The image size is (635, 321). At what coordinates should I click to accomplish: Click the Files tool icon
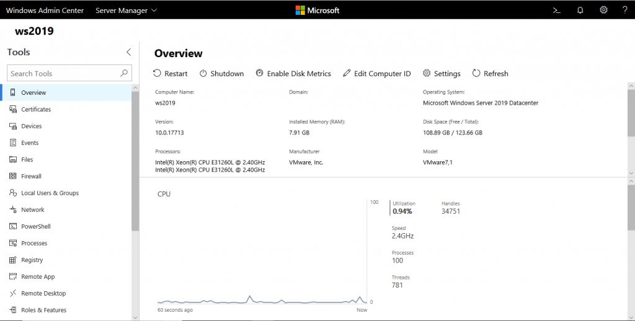13,159
